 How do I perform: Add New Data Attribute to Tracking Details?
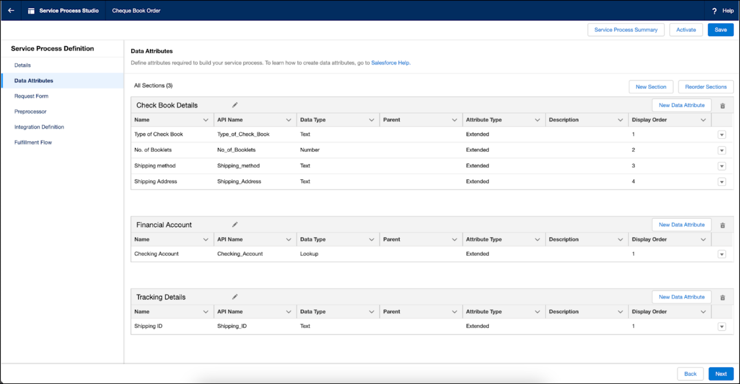click(682, 297)
